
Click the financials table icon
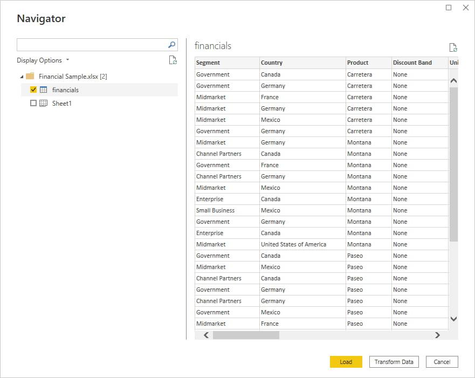[x=44, y=90]
